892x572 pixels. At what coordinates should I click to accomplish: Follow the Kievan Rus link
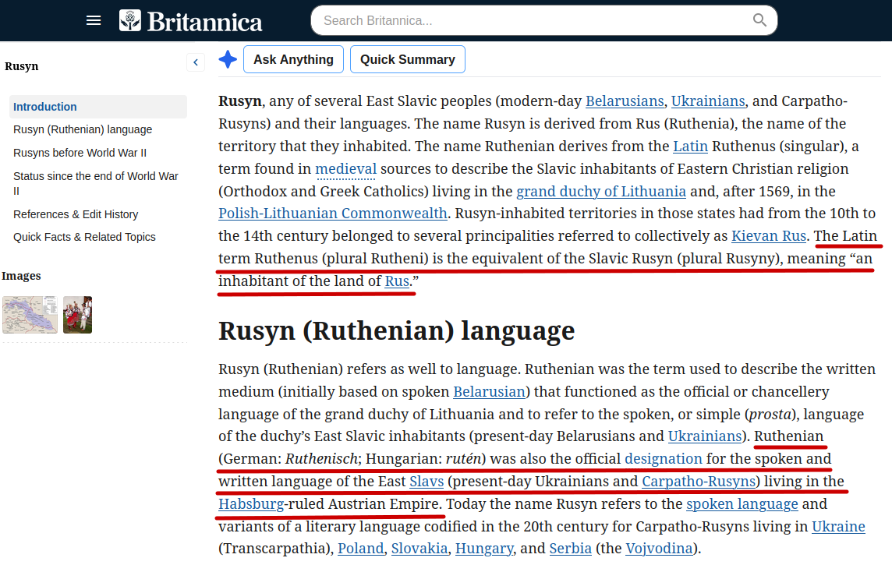pyautogui.click(x=769, y=236)
